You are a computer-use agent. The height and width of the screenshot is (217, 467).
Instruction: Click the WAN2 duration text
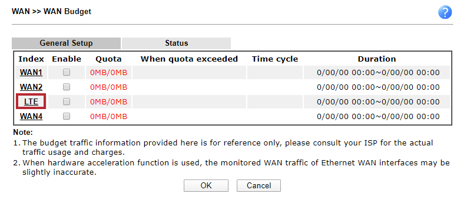(x=378, y=87)
